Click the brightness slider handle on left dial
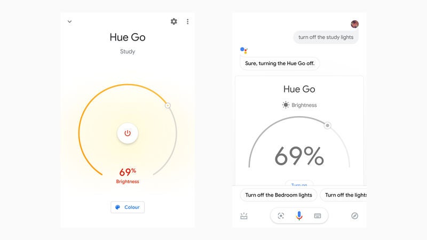Viewport: 427px width, 240px height. point(168,106)
